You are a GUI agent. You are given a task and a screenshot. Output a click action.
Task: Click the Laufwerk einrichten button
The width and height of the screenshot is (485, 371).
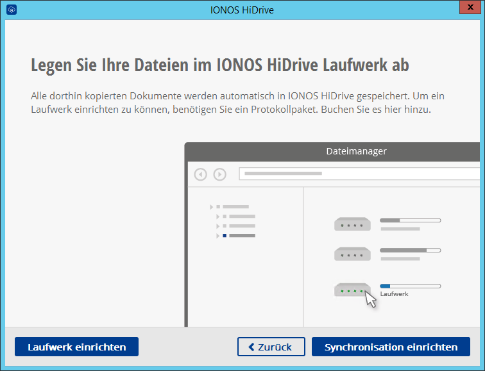point(76,347)
